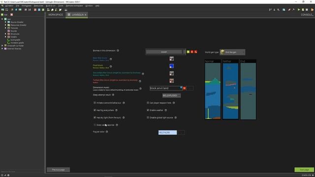Click the green run client play icon
315x177 pixels.
[299, 10]
